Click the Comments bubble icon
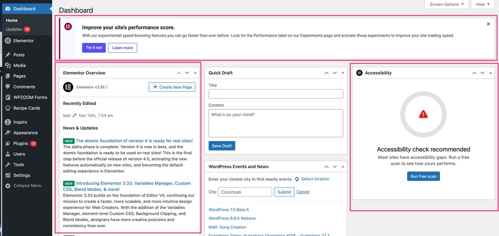This screenshot has height=236, width=499. [x=8, y=87]
